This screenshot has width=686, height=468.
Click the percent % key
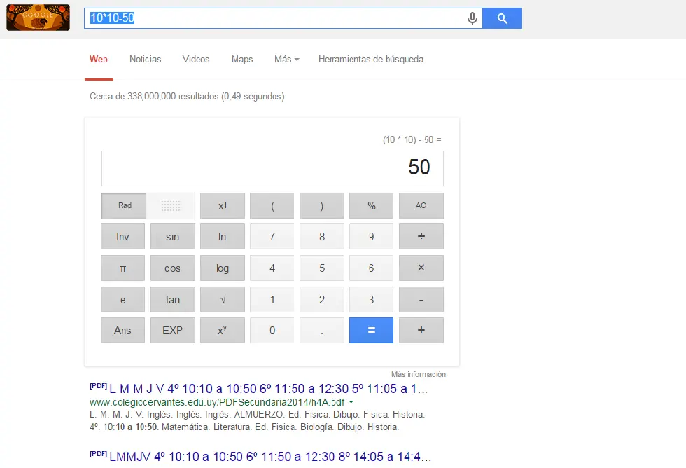372,205
